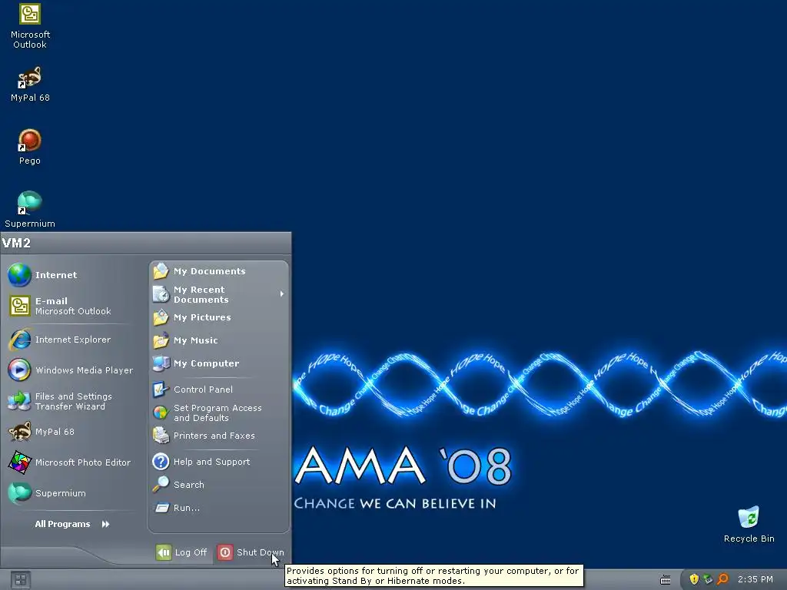Click the Help and Support question mark icon
Screen dimensions: 787x590
(x=161, y=462)
